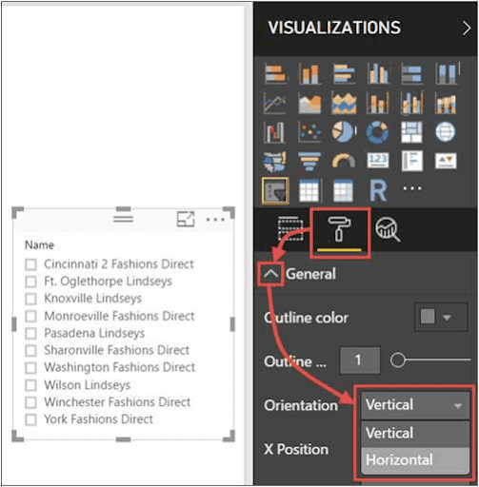Select the clustered column chart visualization

(378, 73)
